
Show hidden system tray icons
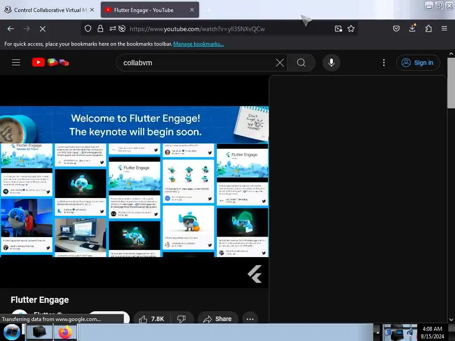[x=378, y=332]
